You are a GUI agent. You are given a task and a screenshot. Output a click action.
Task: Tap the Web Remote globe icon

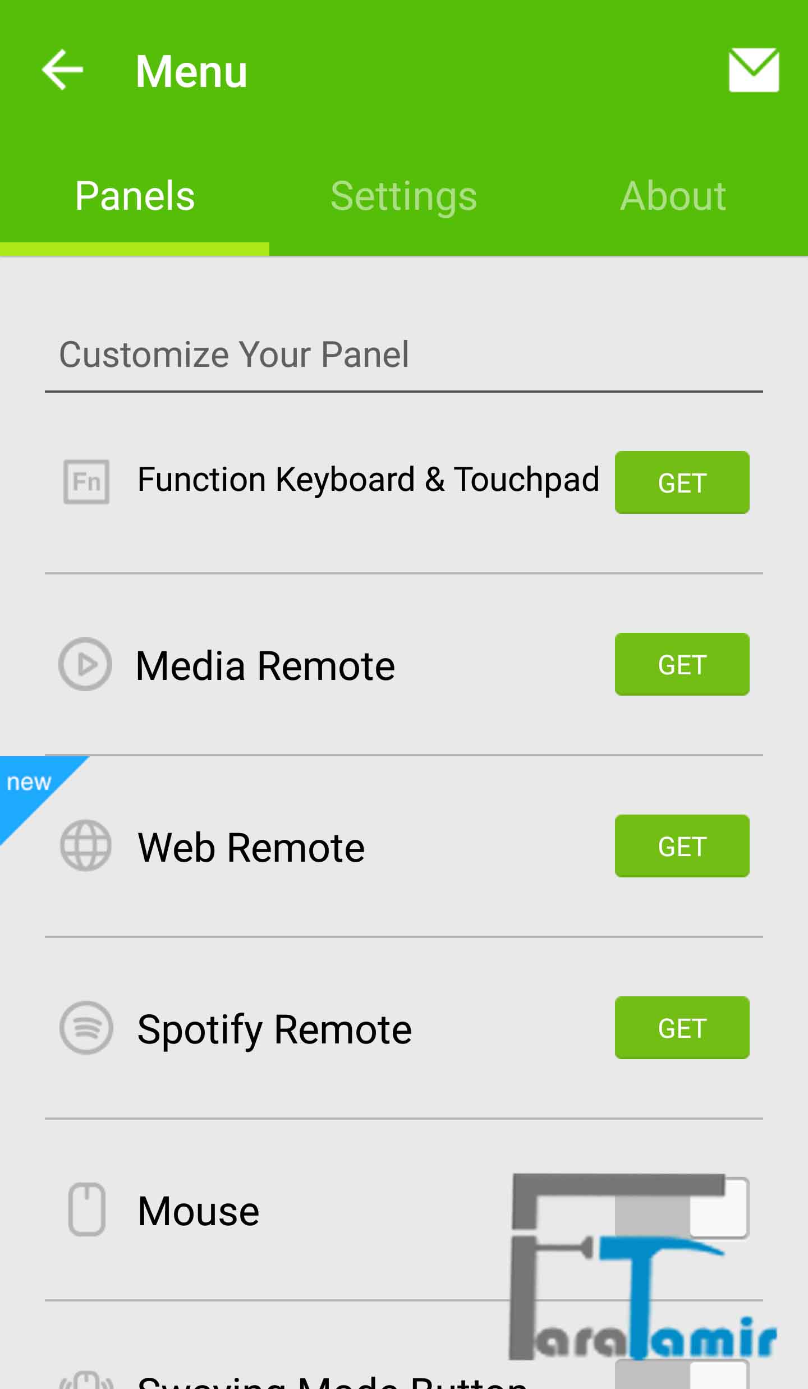(85, 845)
